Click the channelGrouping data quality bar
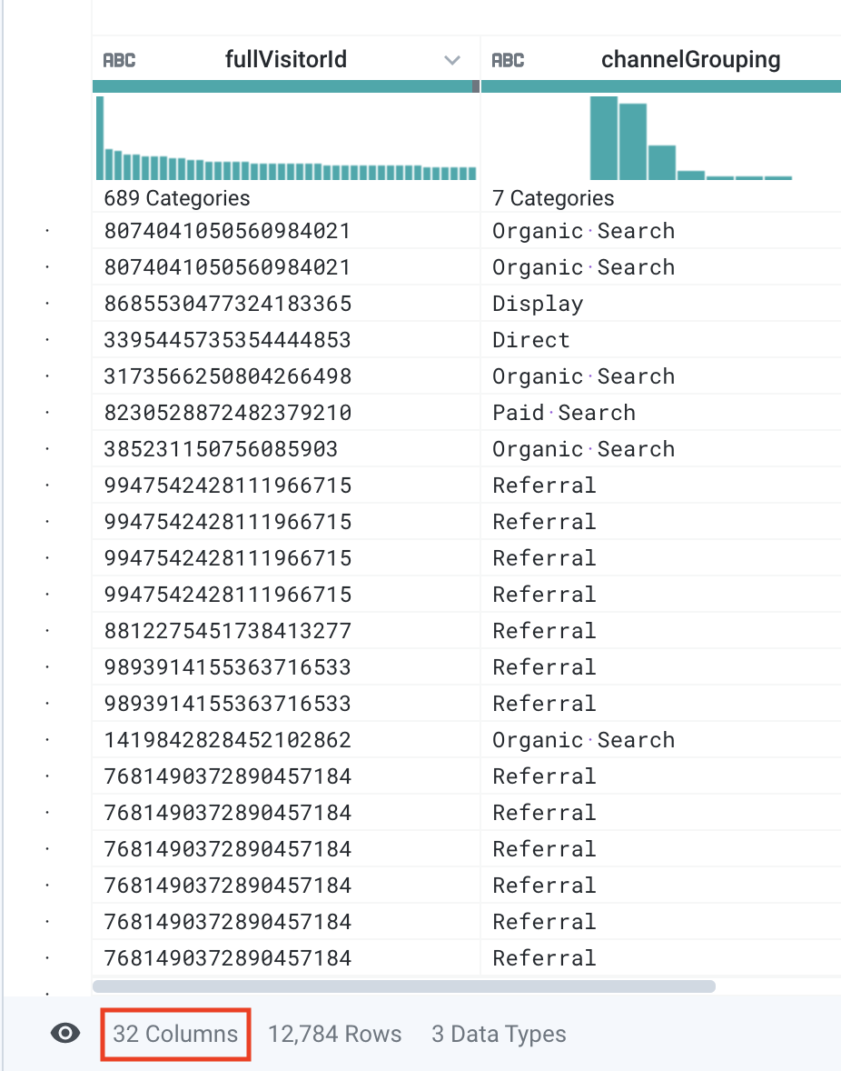This screenshot has height=1071, width=841. 660,86
